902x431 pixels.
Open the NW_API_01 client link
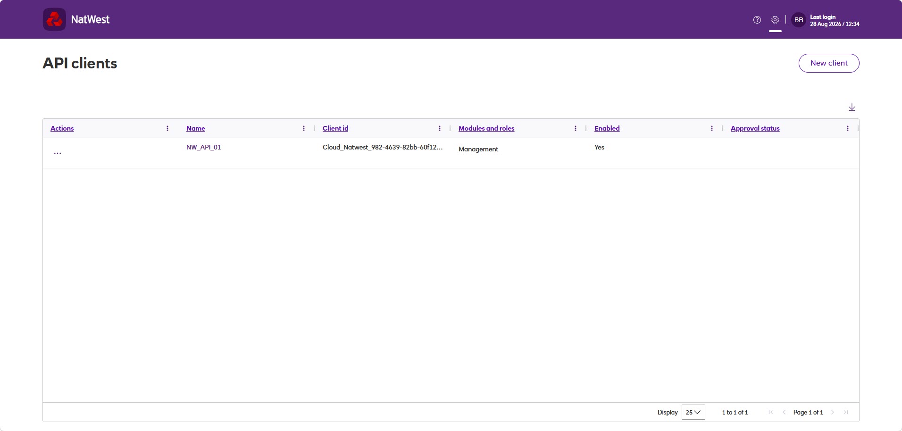click(x=203, y=147)
